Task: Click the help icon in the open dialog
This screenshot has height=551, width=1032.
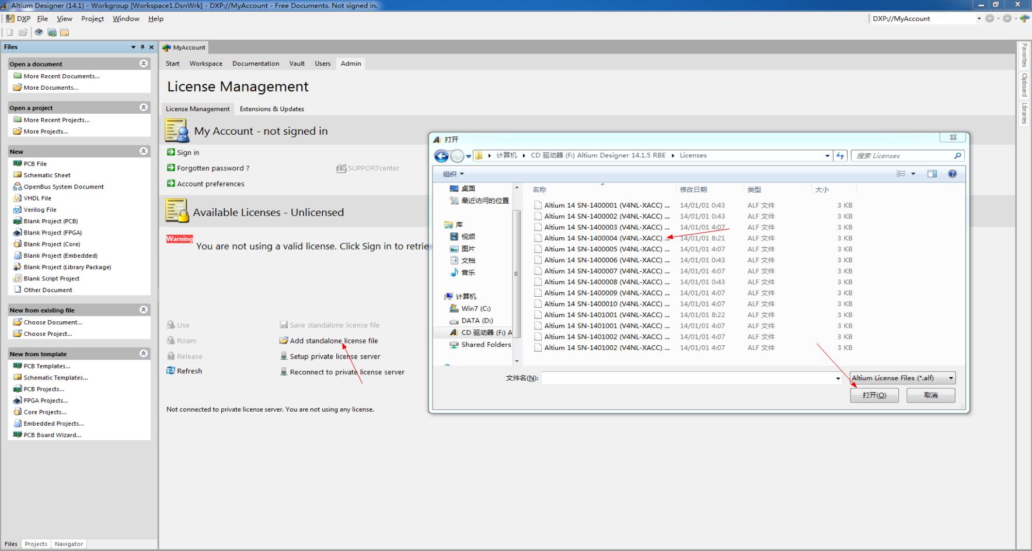Action: coord(952,173)
